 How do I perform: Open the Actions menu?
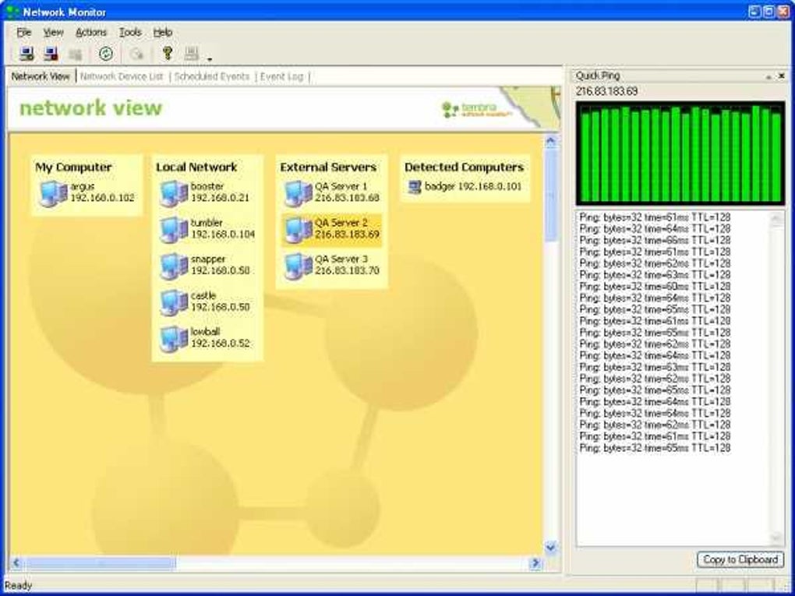(90, 33)
